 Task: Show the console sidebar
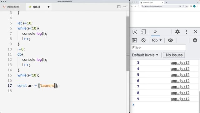pyautogui.click(x=134, y=40)
